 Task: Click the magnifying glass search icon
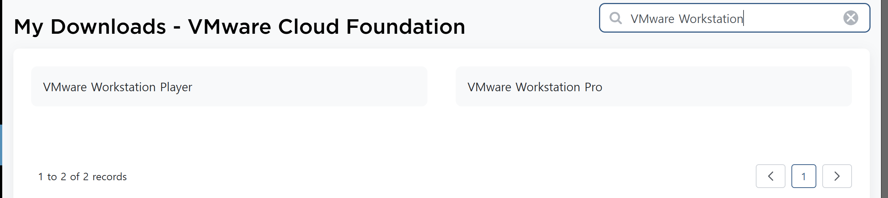pos(616,18)
